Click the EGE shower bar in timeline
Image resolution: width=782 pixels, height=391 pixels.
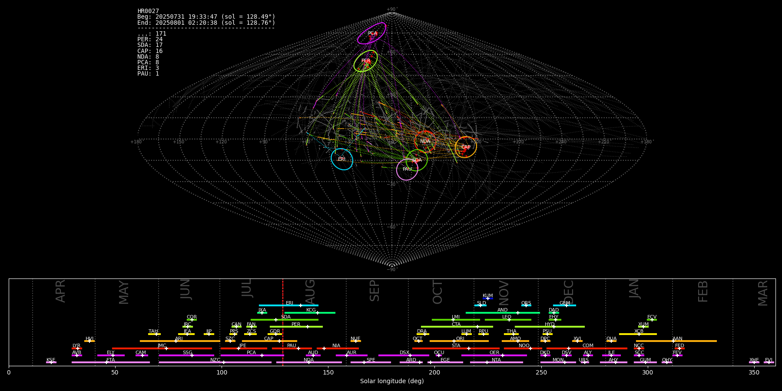tap(445, 362)
